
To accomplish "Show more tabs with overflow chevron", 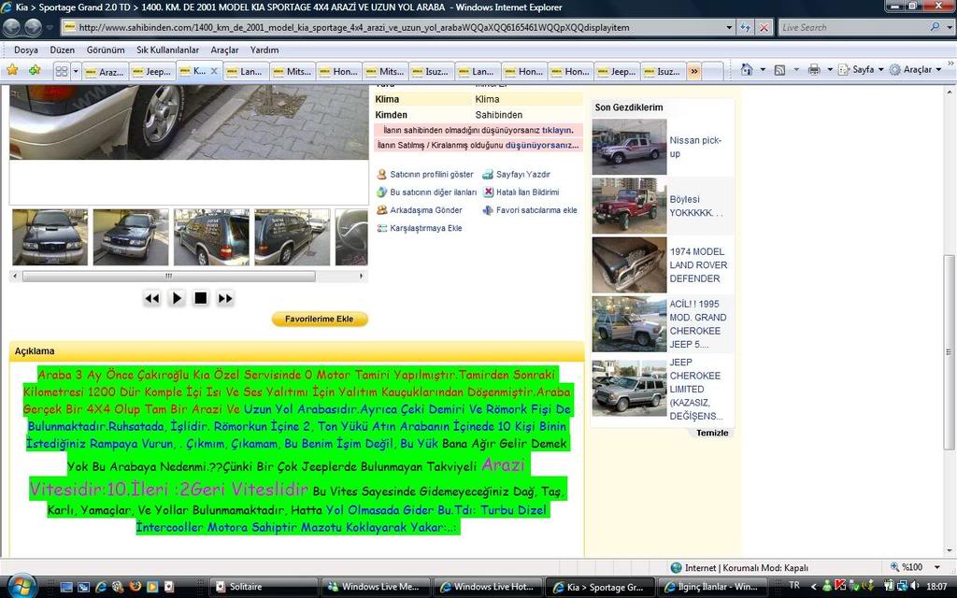I will [693, 71].
